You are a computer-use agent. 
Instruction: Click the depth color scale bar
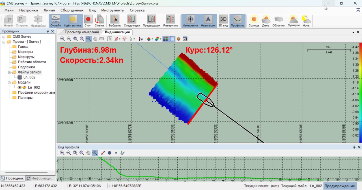point(360,93)
